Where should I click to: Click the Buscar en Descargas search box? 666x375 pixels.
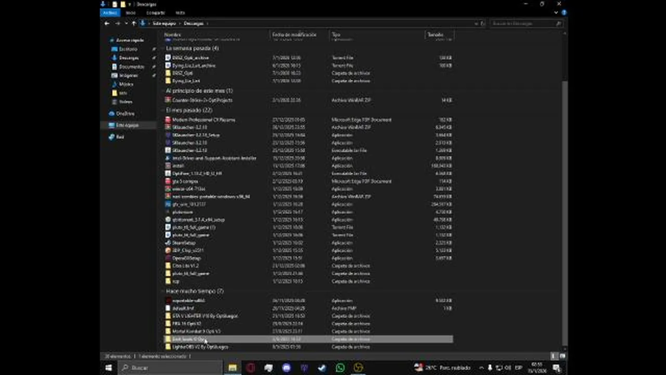pyautogui.click(x=526, y=23)
